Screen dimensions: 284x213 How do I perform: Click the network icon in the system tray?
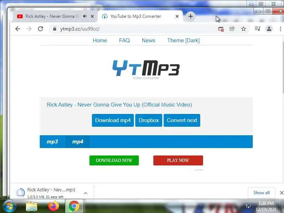pyautogui.click(x=248, y=206)
